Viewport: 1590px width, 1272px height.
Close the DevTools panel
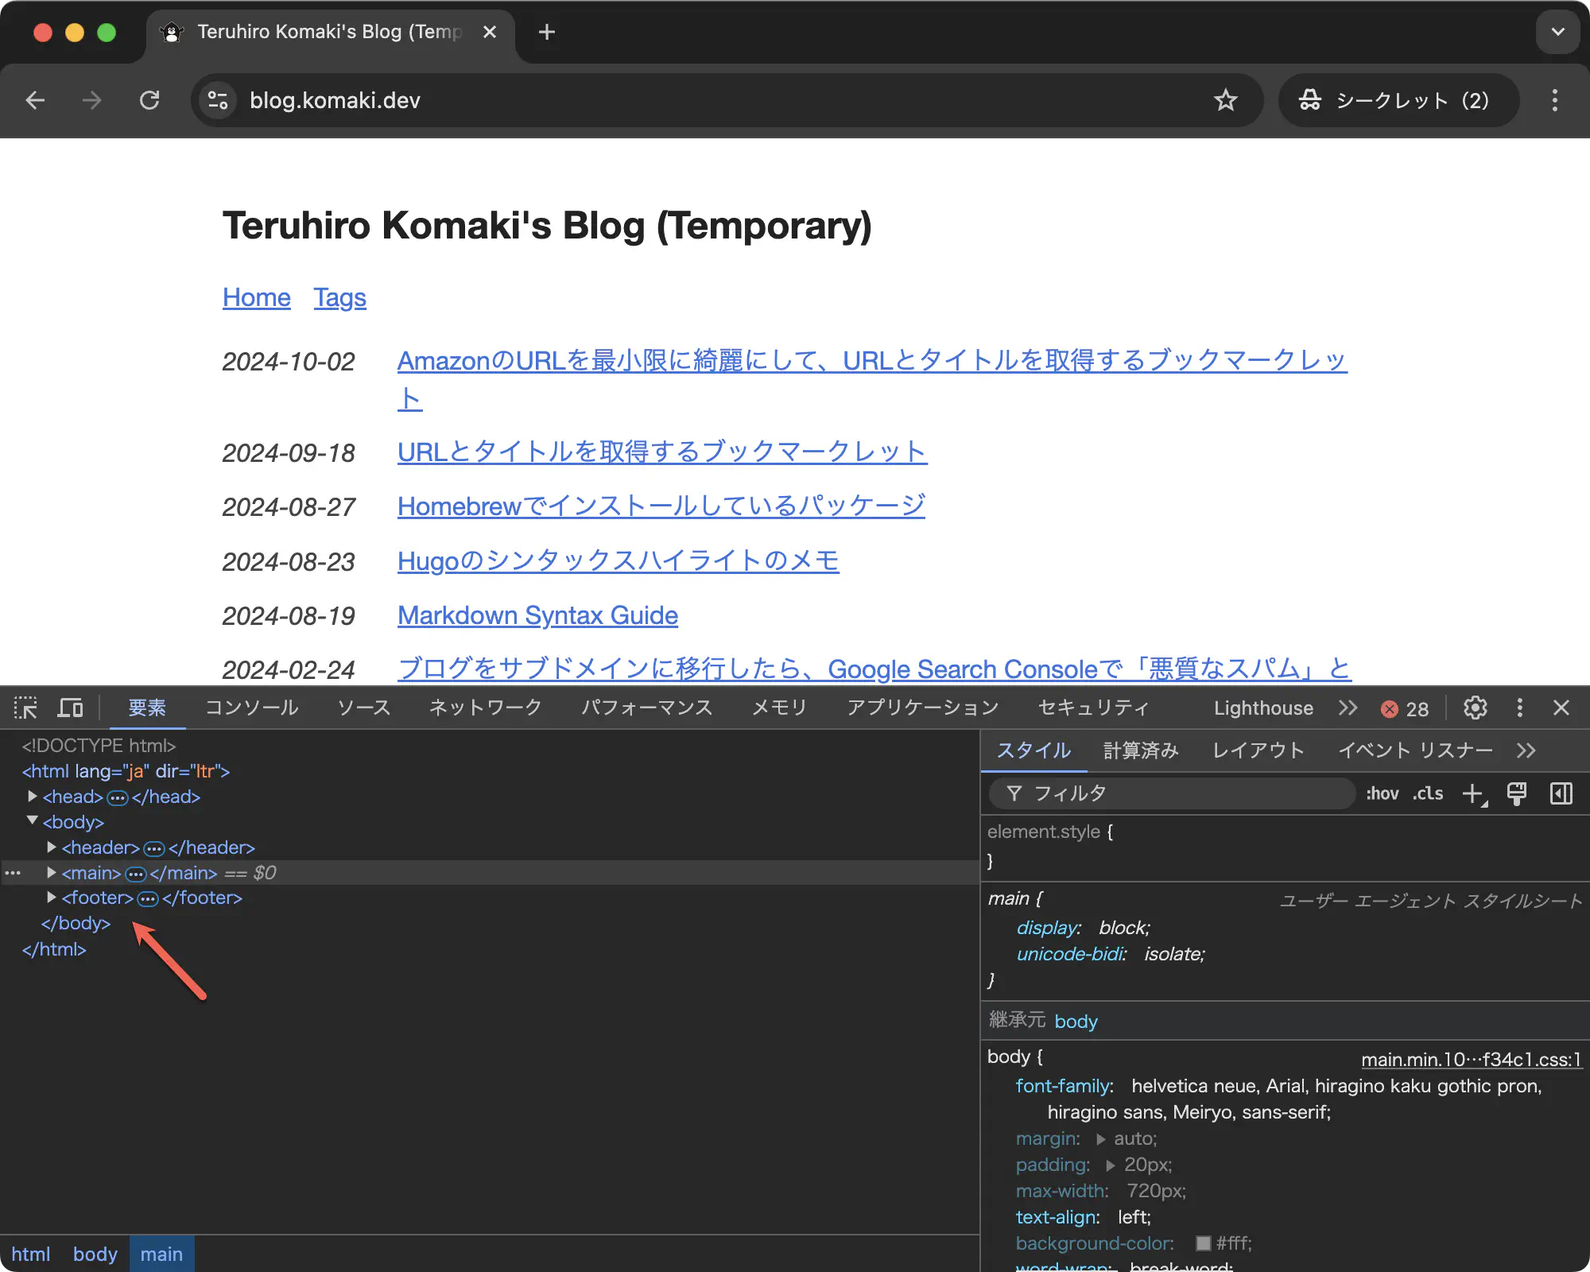(1561, 708)
